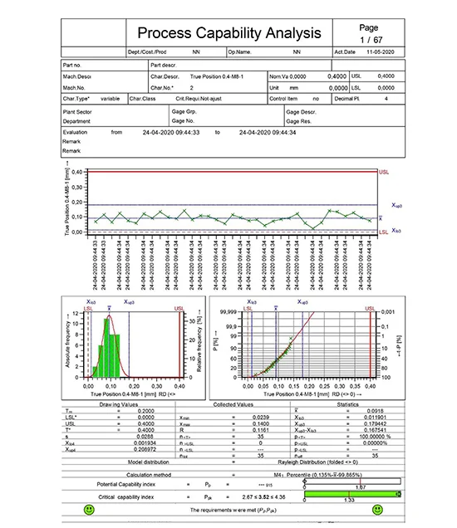Image resolution: width=457 pixels, height=528 pixels.
Task: Select the standard deviation value 0.0288
Action: 145,437
